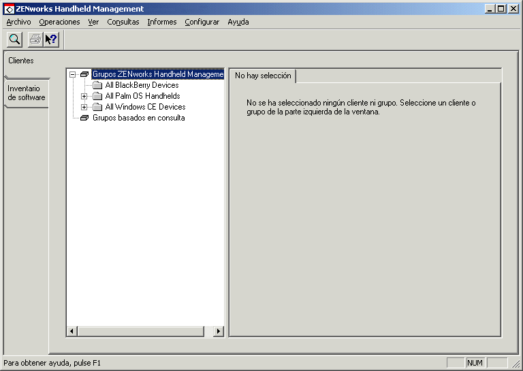Close the ZENworks Handheld Management window
Viewport: 523px width, 371px height.
513,9
